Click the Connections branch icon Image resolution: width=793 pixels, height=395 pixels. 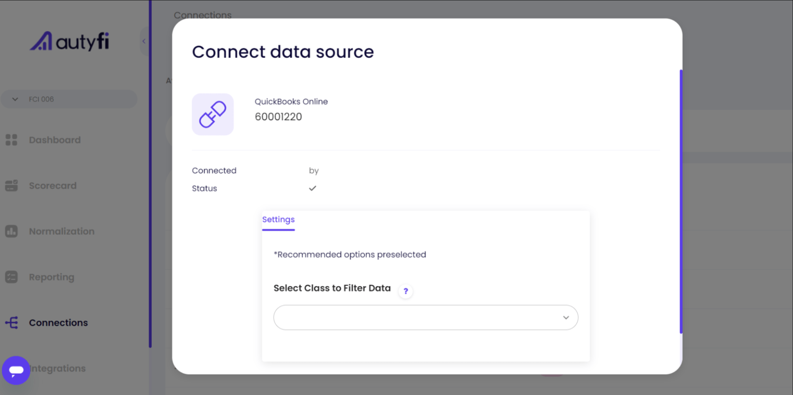point(11,323)
